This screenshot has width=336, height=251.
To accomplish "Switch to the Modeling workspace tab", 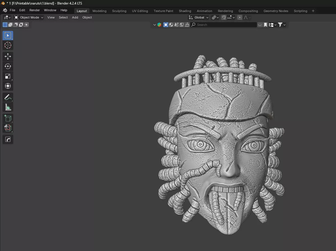I will (x=100, y=11).
